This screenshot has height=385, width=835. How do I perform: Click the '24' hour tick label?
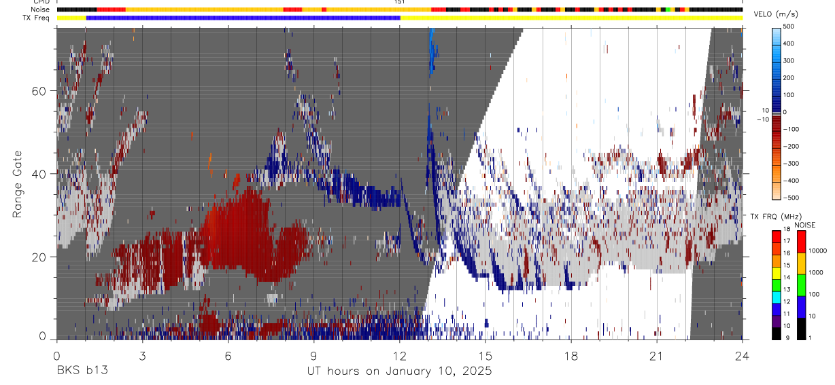(x=743, y=355)
